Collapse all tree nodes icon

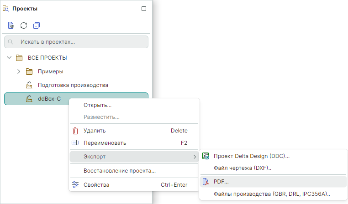coord(37,25)
